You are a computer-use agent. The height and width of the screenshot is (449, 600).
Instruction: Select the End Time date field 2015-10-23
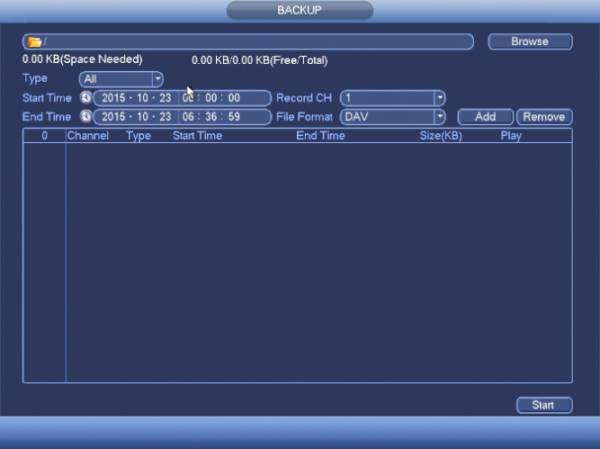[136, 117]
